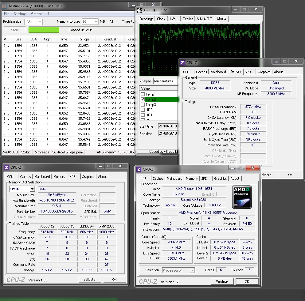Click the 2303.1 MHz HT Link value
The height and width of the screenshot is (301, 305).
point(176,258)
